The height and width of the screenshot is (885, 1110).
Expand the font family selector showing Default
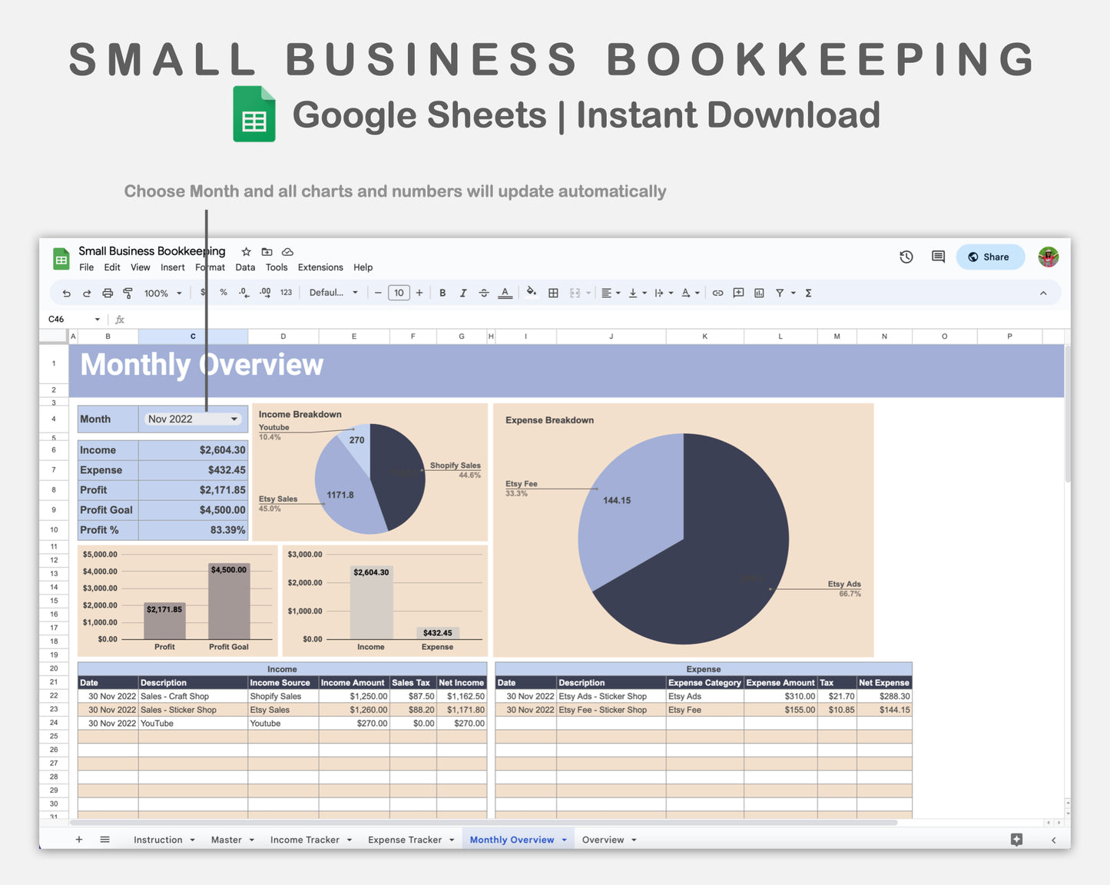tap(334, 293)
